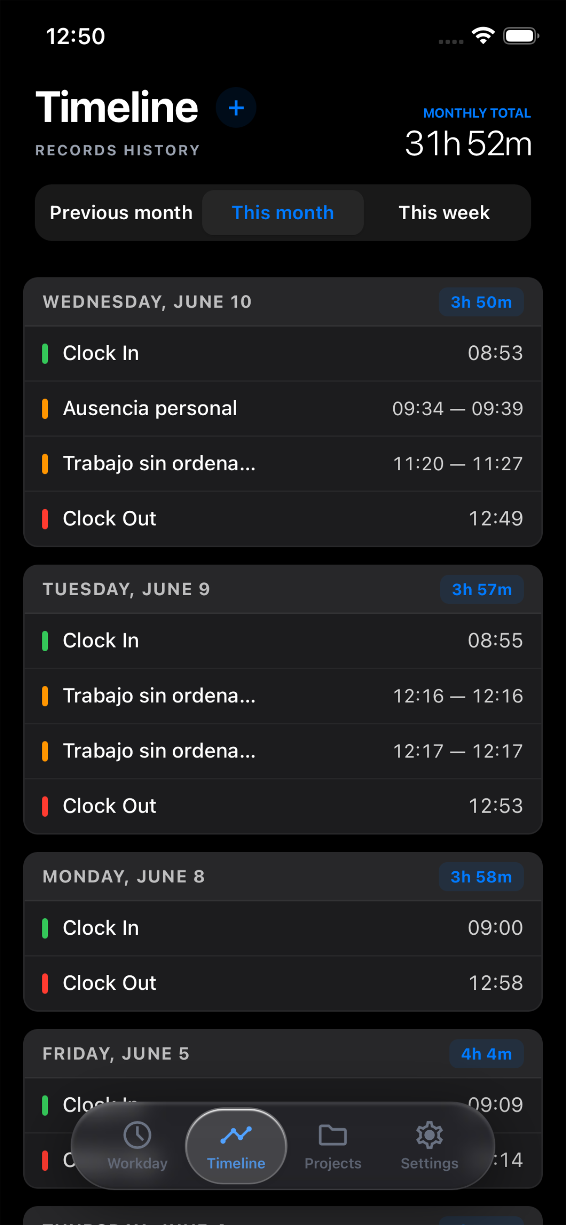The width and height of the screenshot is (566, 1225).
Task: Open the 3h 50m Wednesday total badge
Action: point(481,302)
